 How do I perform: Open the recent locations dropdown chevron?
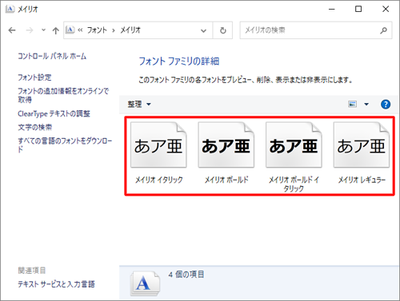(x=43, y=30)
